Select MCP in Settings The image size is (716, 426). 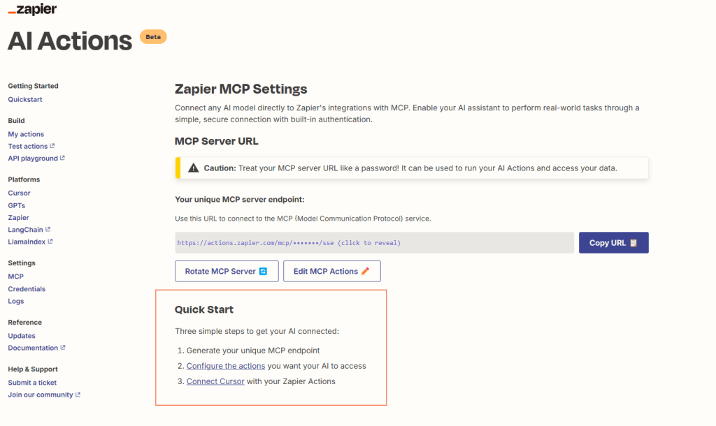15,277
